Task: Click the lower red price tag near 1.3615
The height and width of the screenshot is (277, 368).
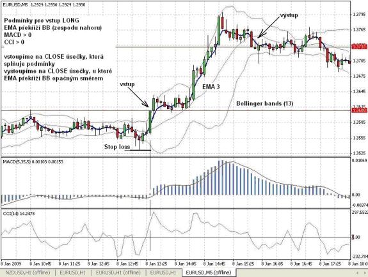Action: [359, 110]
